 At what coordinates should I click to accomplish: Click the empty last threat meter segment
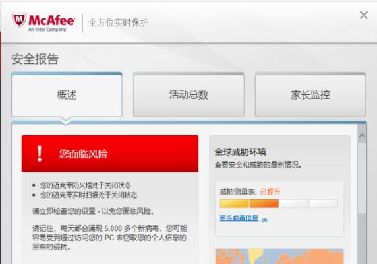pyautogui.click(x=324, y=203)
